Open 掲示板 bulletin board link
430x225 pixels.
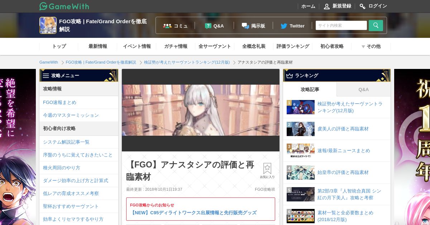(253, 26)
